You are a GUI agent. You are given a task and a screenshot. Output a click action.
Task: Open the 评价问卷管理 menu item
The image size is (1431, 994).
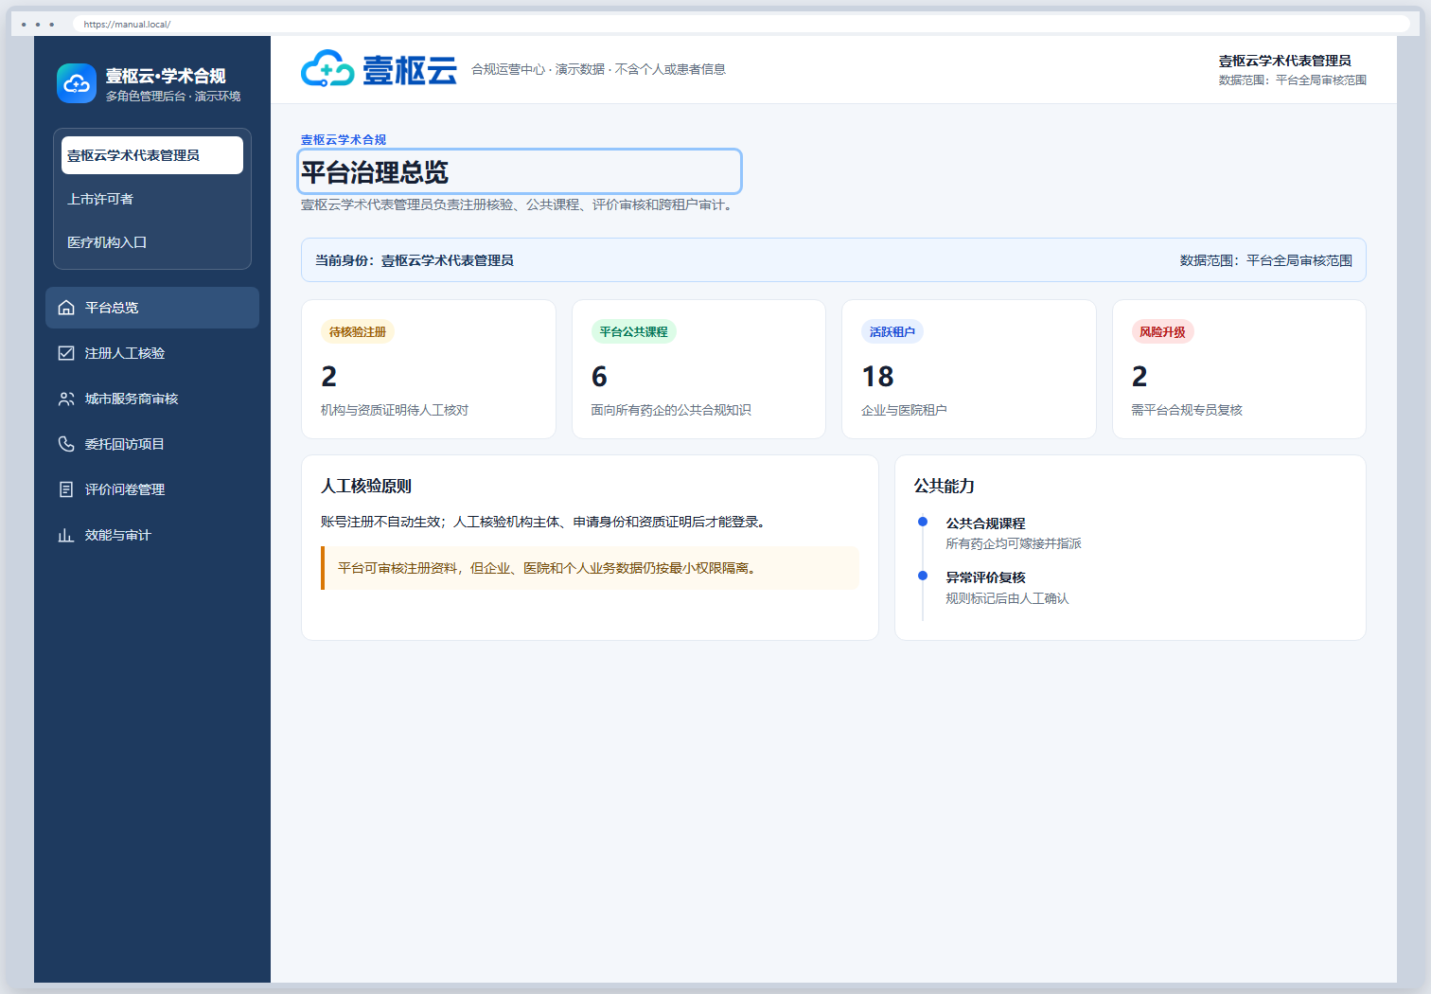point(152,489)
